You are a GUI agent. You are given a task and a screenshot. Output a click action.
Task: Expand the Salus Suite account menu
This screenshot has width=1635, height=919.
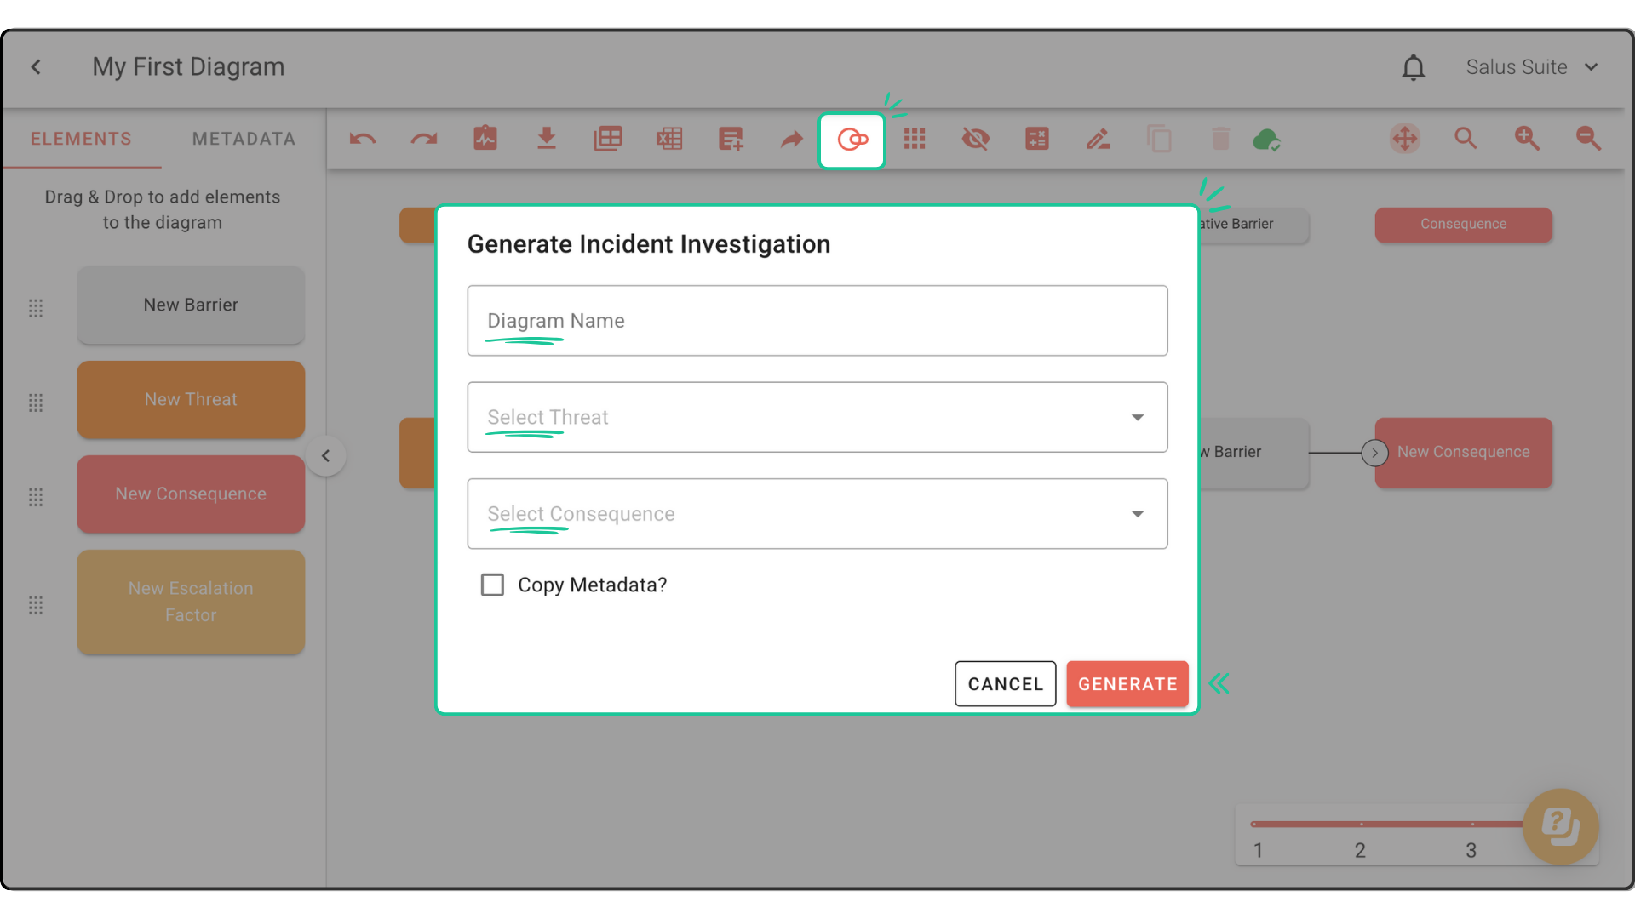[x=1532, y=67]
